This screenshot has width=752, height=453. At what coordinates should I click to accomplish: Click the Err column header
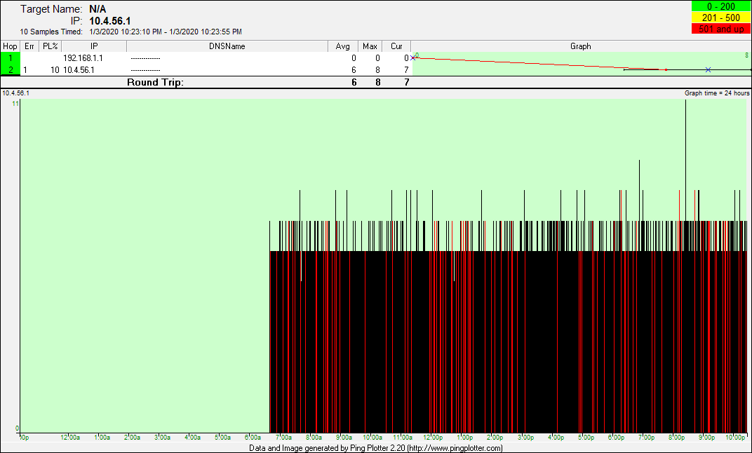click(29, 46)
